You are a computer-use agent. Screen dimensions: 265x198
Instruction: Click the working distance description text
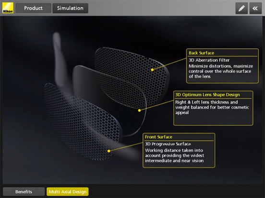point(174,155)
